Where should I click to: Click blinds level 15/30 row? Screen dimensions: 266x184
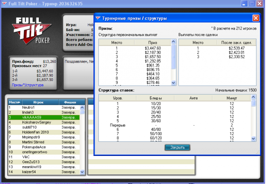[175, 108]
